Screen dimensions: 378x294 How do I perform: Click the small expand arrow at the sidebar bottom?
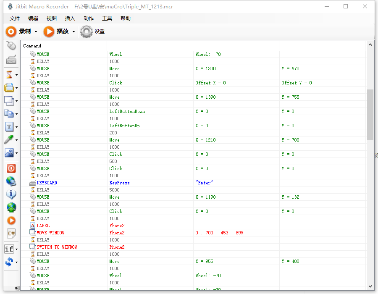coord(16,288)
